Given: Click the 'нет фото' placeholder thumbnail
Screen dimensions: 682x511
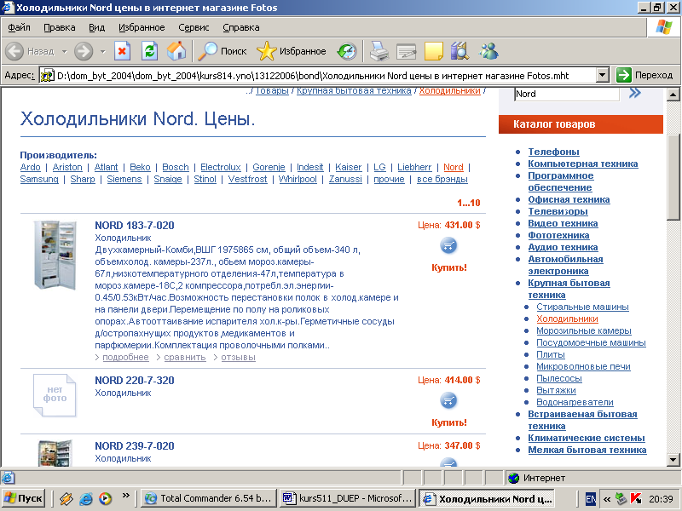Looking at the screenshot, I should coord(55,395).
